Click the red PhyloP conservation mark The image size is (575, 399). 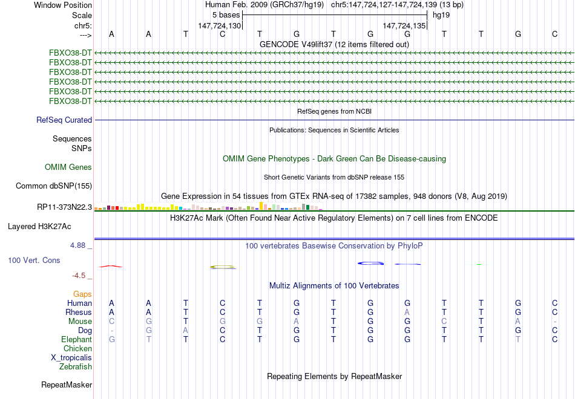pos(111,267)
